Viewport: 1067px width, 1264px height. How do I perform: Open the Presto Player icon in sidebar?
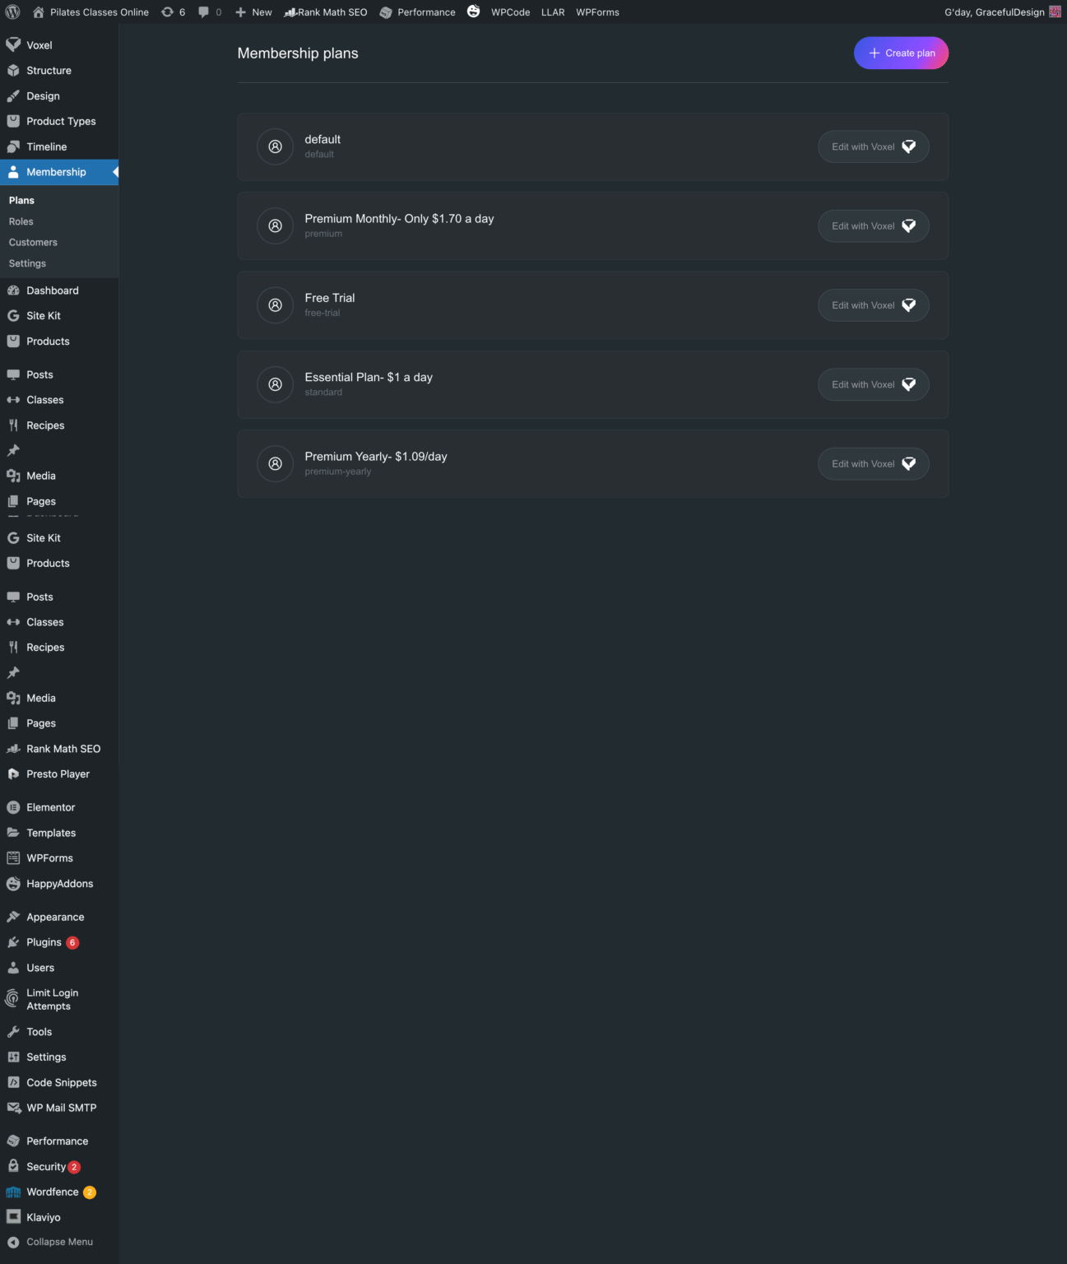tap(13, 774)
